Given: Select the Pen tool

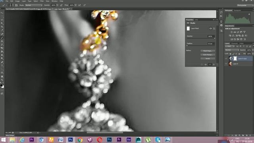Looking at the screenshot, I should tap(2, 62).
